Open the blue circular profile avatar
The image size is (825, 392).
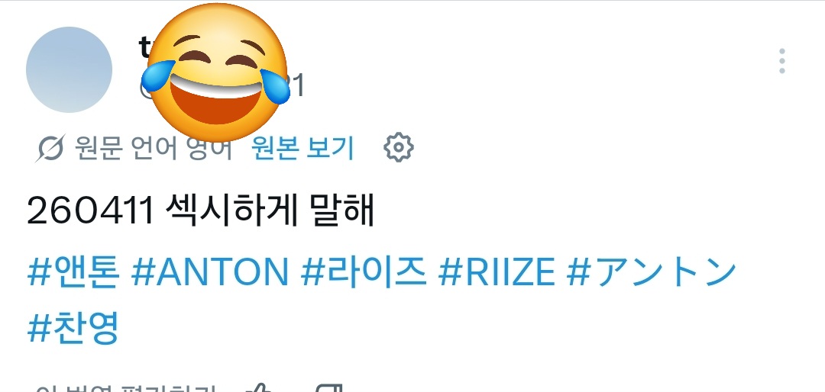pos(69,70)
